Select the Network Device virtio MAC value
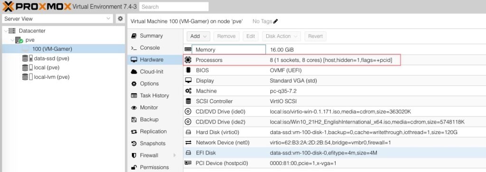 [330, 143]
